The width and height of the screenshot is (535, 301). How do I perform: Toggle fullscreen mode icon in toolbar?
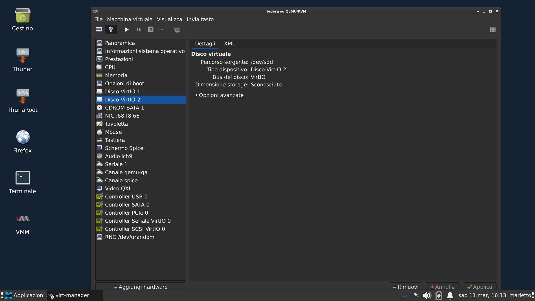pos(493,30)
